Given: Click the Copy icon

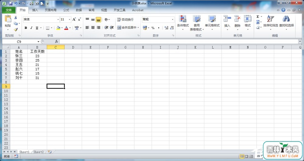Looking at the screenshot, I should (x=16, y=23).
